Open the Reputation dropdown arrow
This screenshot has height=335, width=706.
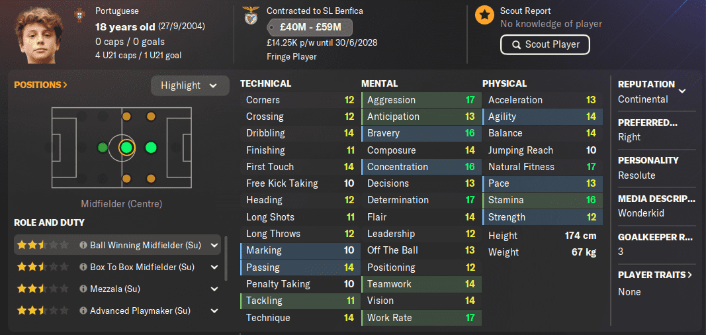(x=682, y=91)
